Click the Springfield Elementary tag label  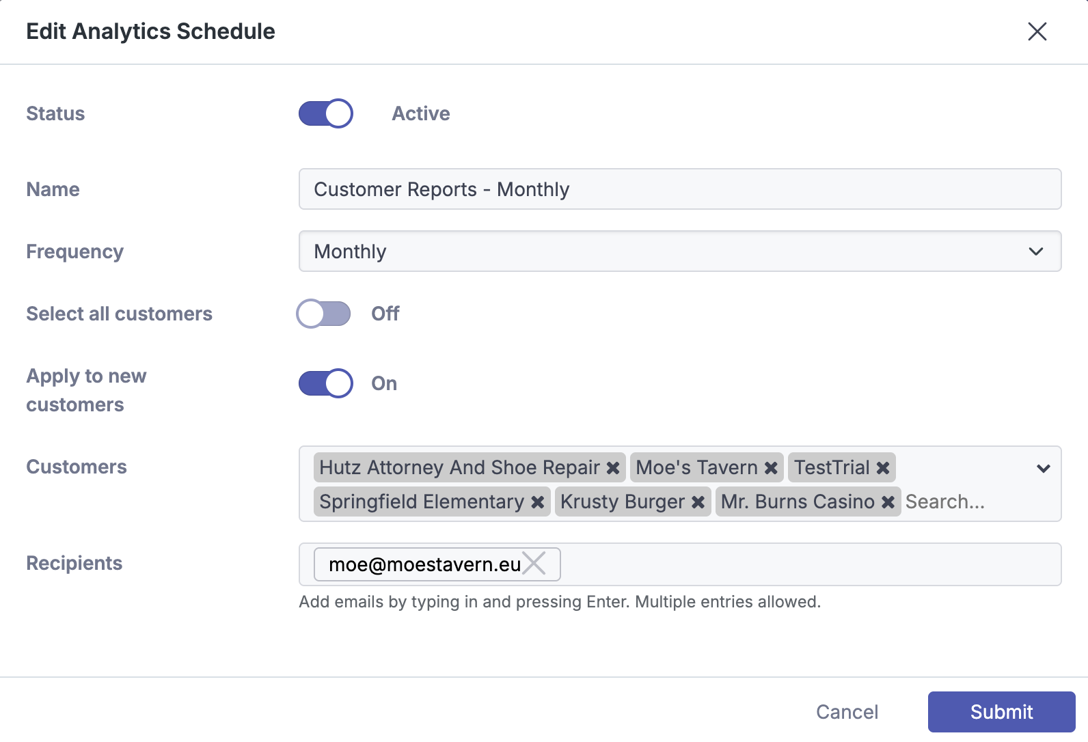tap(422, 502)
